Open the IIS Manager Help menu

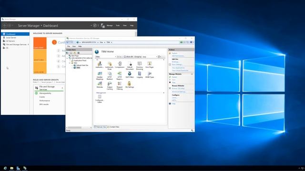click(x=80, y=47)
